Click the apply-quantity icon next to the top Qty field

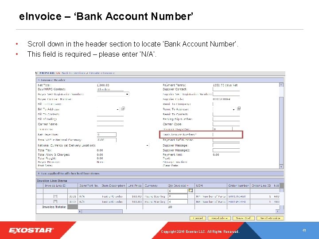click(191, 191)
